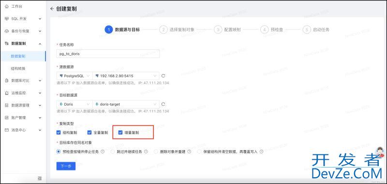Image resolution: width=387 pixels, height=184 pixels.
Task: Select 删除对象并重建 radio option
Action: (156, 152)
